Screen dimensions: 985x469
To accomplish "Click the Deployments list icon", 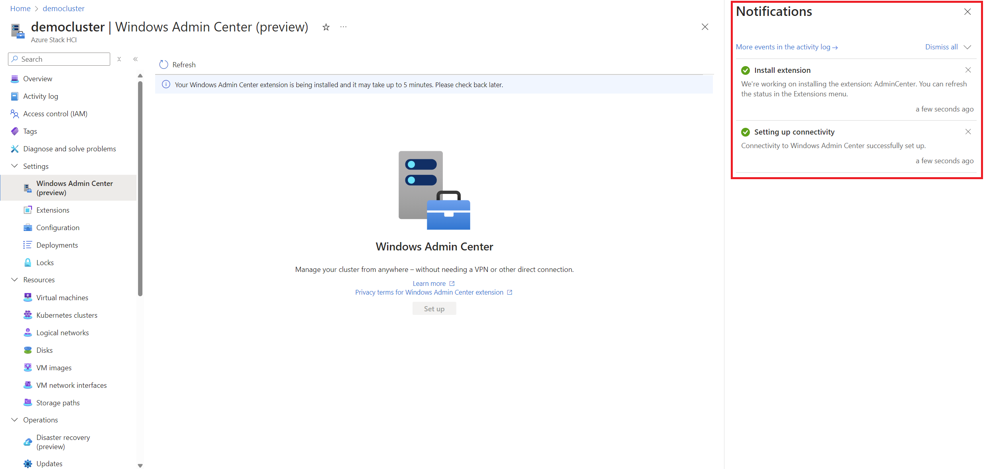I will pos(28,245).
